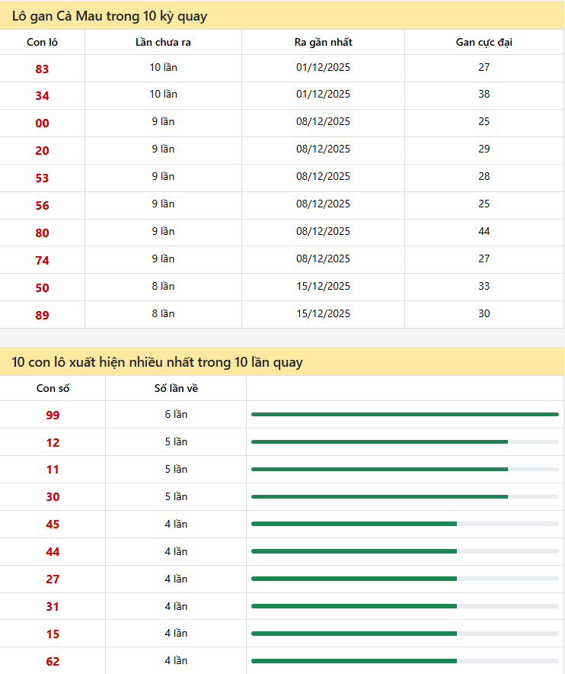Click max gan value 44 in row 80

click(484, 231)
